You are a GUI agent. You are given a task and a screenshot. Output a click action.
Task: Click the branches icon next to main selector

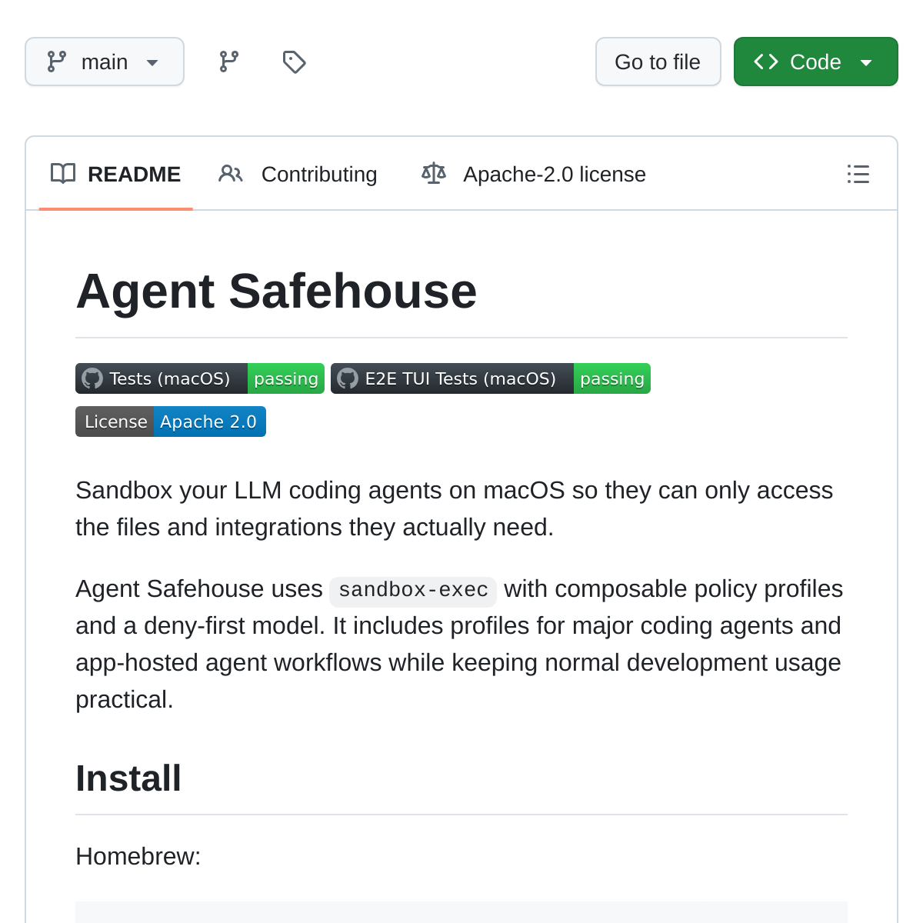pos(228,62)
